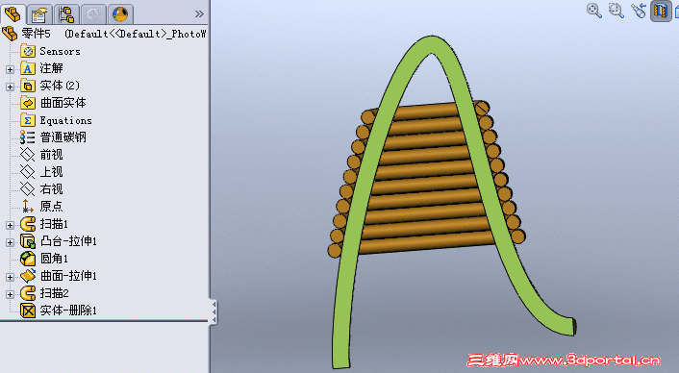The height and width of the screenshot is (373, 679).
Task: Select the 零件5 part root node
Action: point(104,34)
